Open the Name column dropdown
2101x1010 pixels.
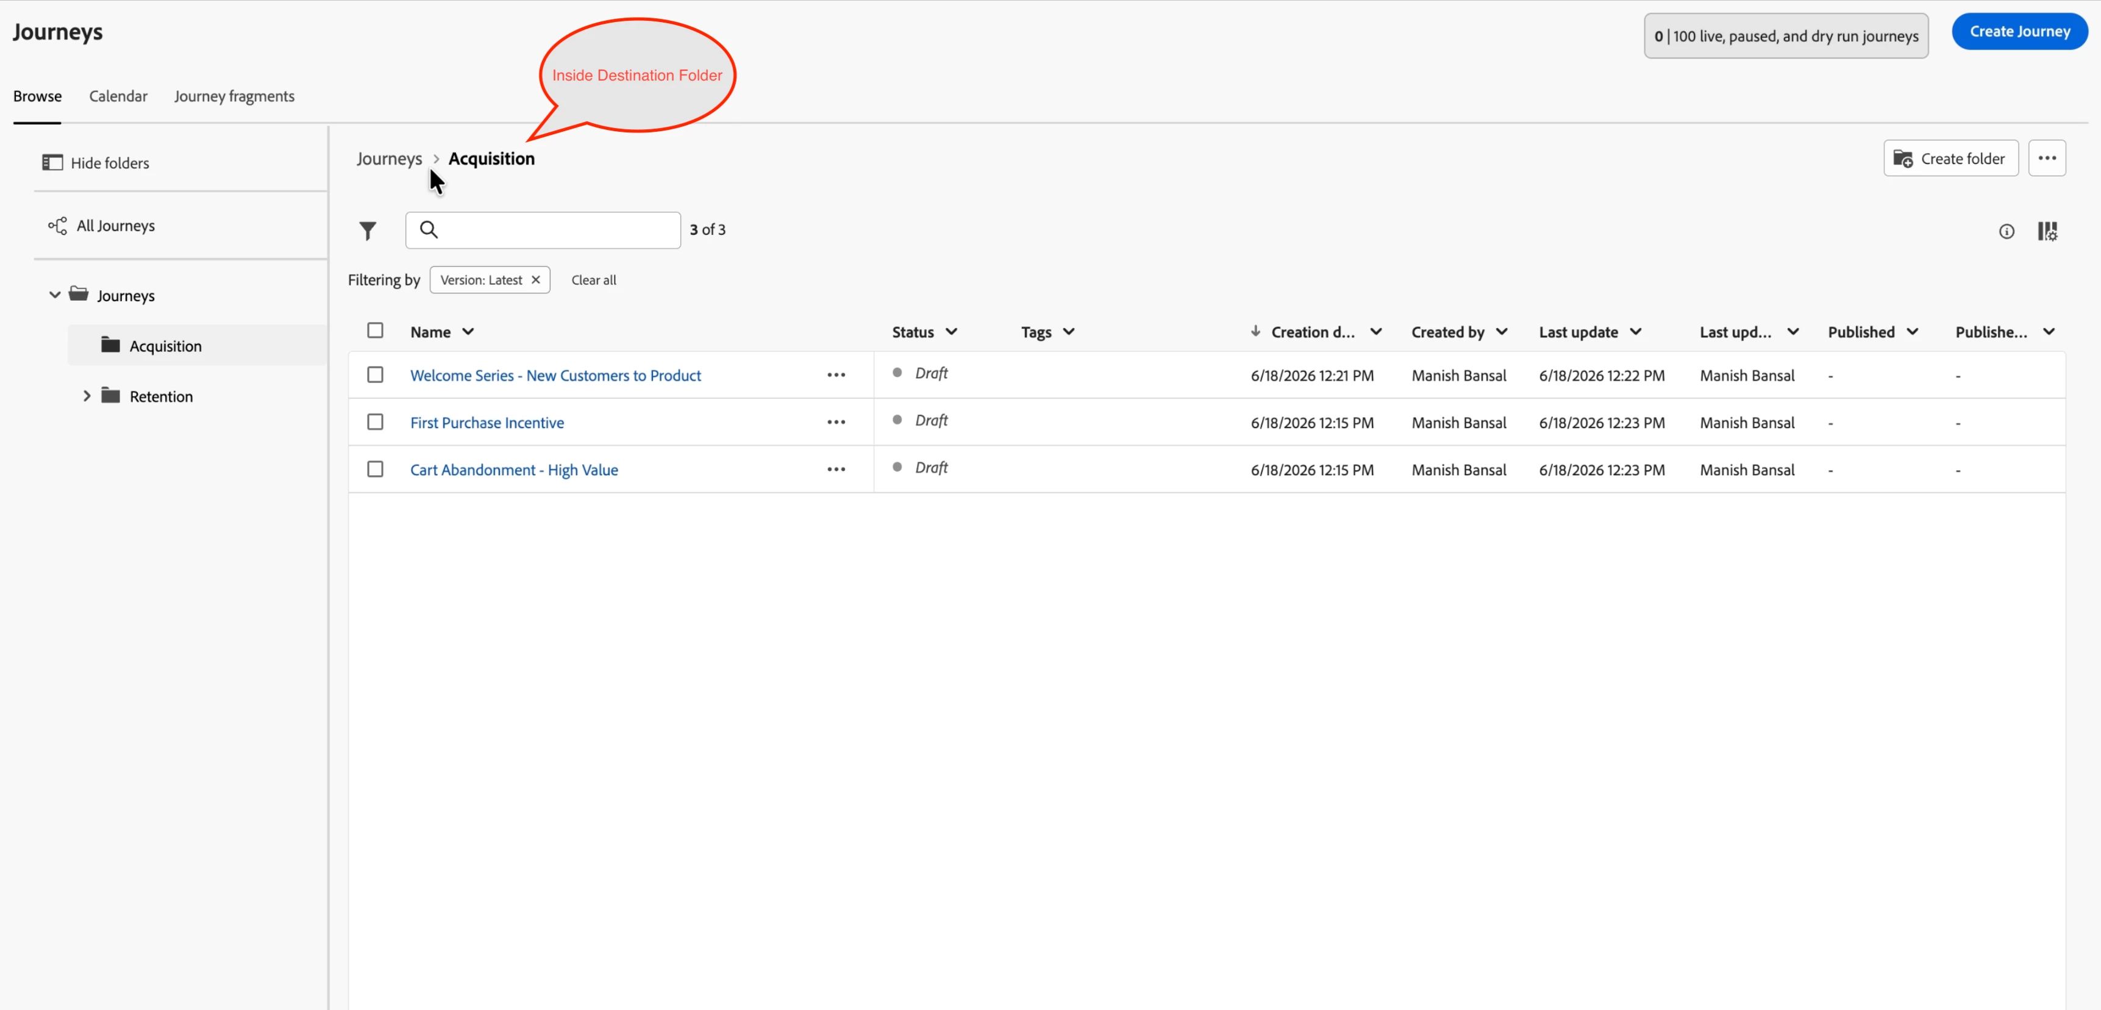click(468, 331)
